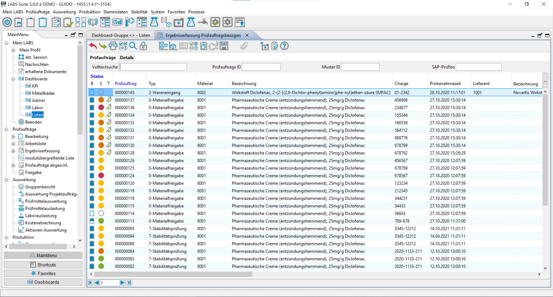Toggle B status box for order 000000137
The image size is (553, 297).
coord(92,100)
